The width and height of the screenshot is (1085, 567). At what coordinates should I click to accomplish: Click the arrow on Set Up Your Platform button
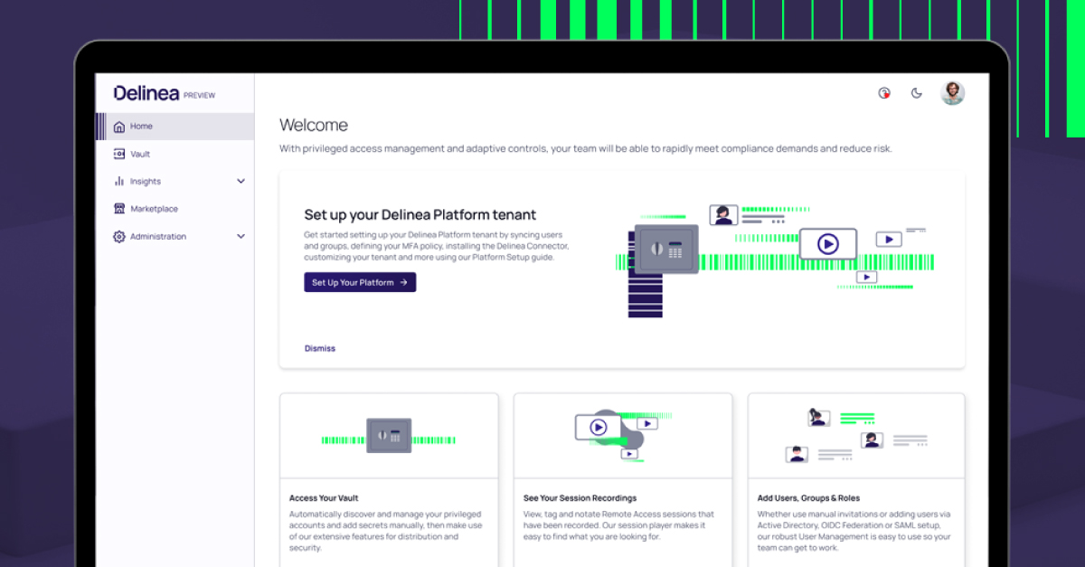403,282
